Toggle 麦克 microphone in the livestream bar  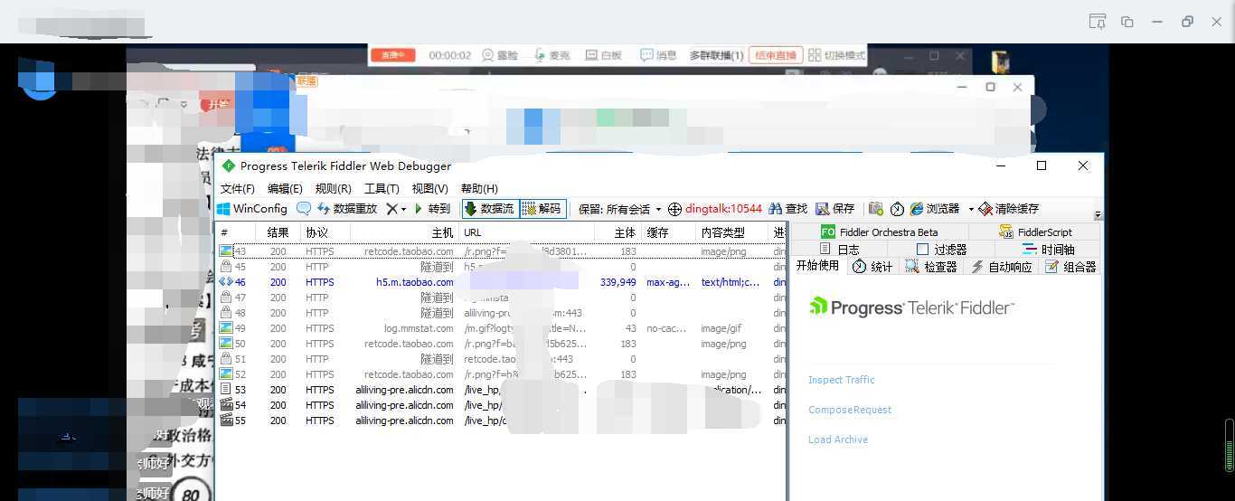tap(552, 55)
